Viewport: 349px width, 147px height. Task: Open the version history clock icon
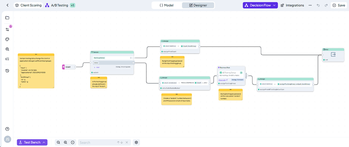click(x=7, y=71)
